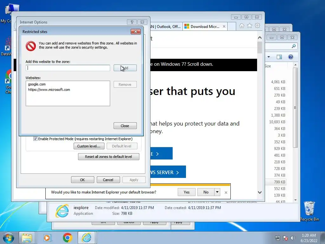The height and width of the screenshot is (244, 325).
Task: Click the iexplore application icon in details pane
Action: 62,211
